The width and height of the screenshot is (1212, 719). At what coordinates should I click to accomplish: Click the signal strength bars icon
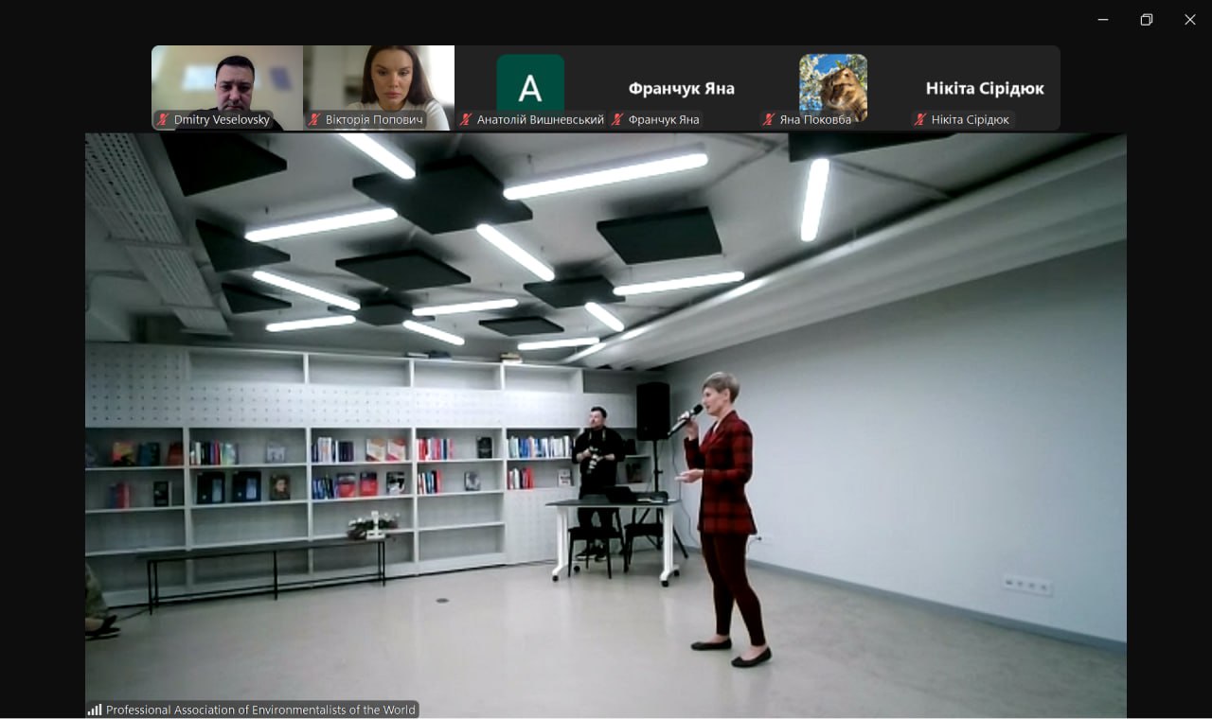tap(95, 710)
